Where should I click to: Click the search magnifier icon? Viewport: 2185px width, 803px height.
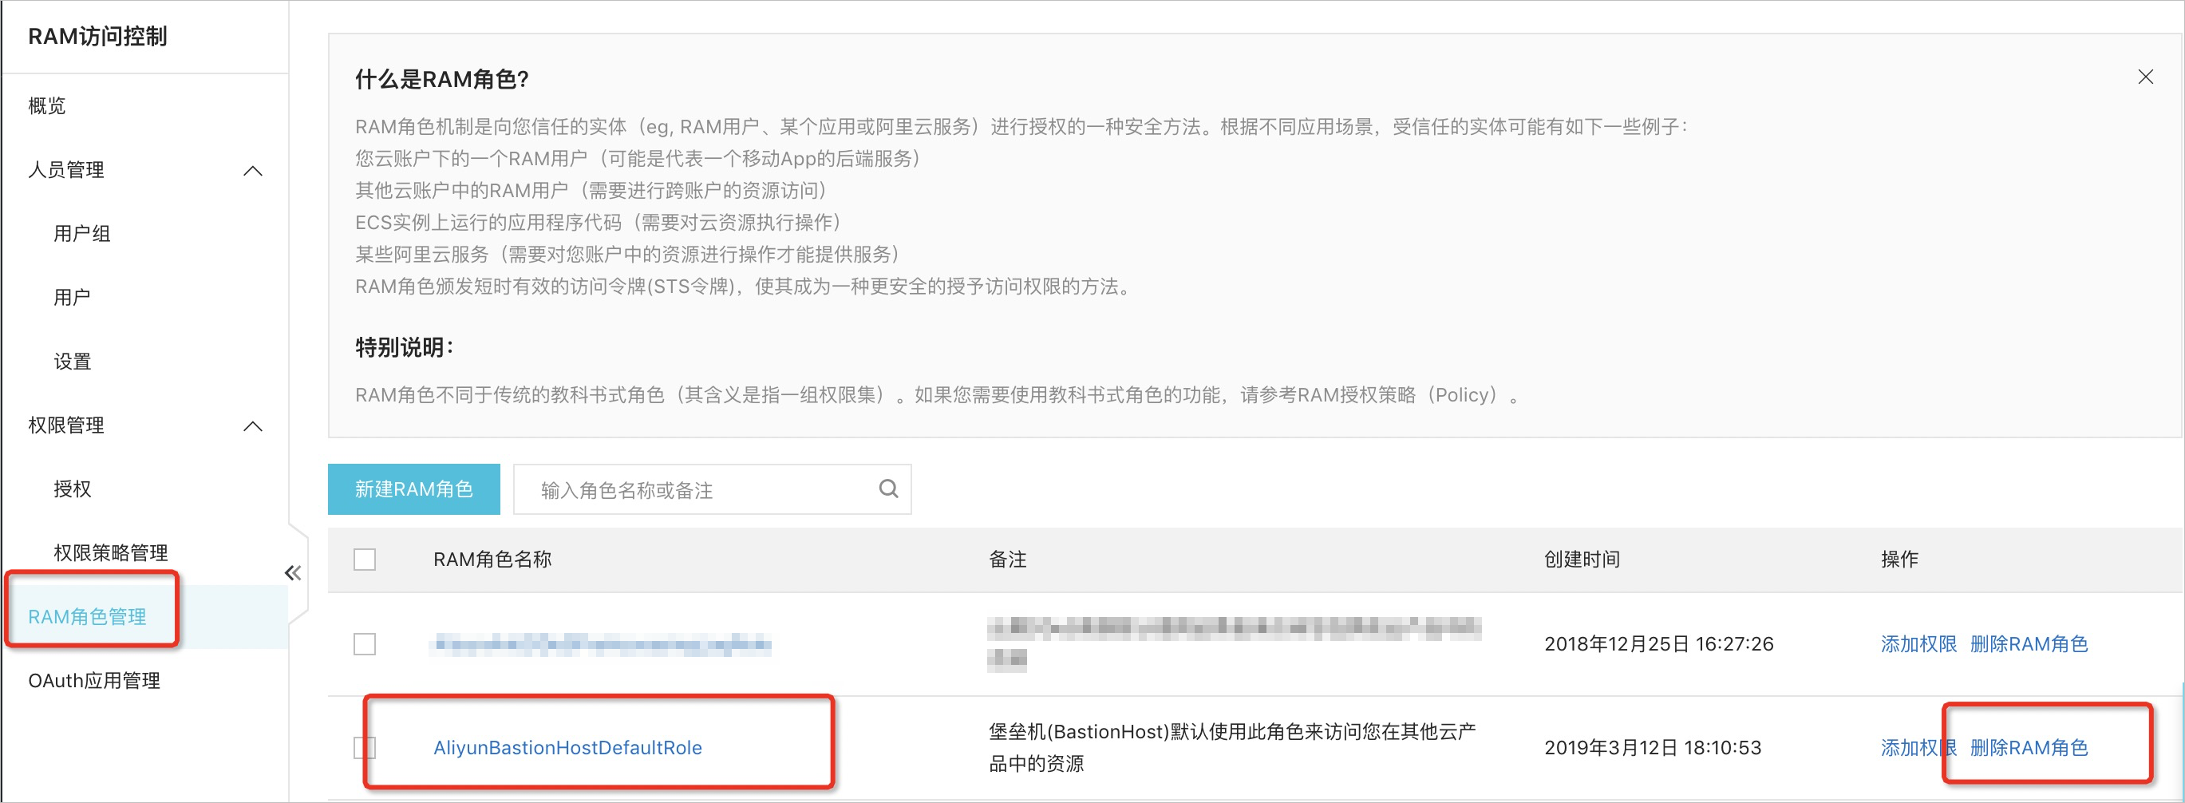(888, 489)
